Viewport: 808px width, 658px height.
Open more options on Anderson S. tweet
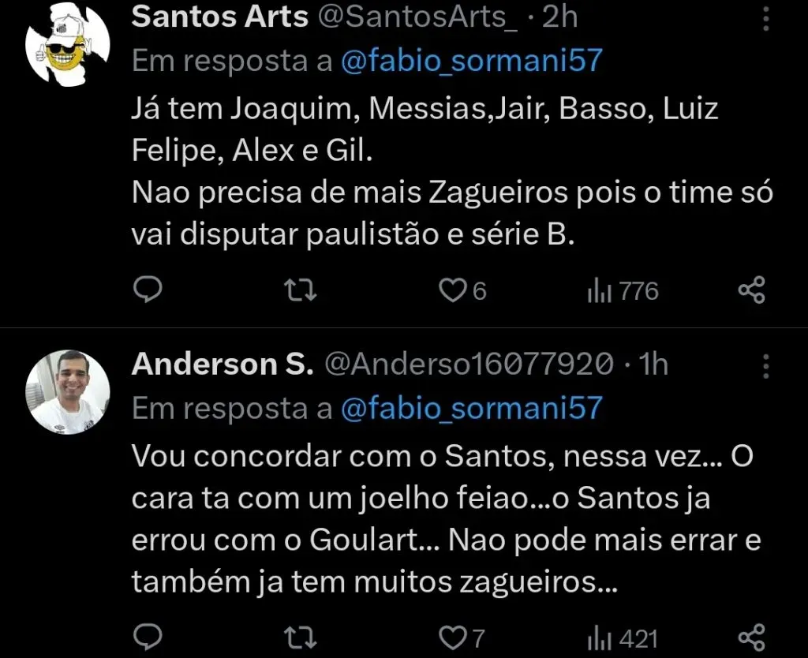[766, 366]
